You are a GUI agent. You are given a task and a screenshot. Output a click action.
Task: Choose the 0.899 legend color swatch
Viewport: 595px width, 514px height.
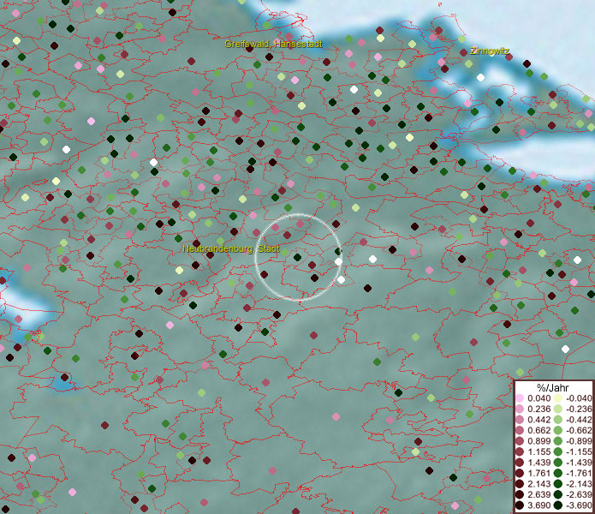(x=520, y=441)
